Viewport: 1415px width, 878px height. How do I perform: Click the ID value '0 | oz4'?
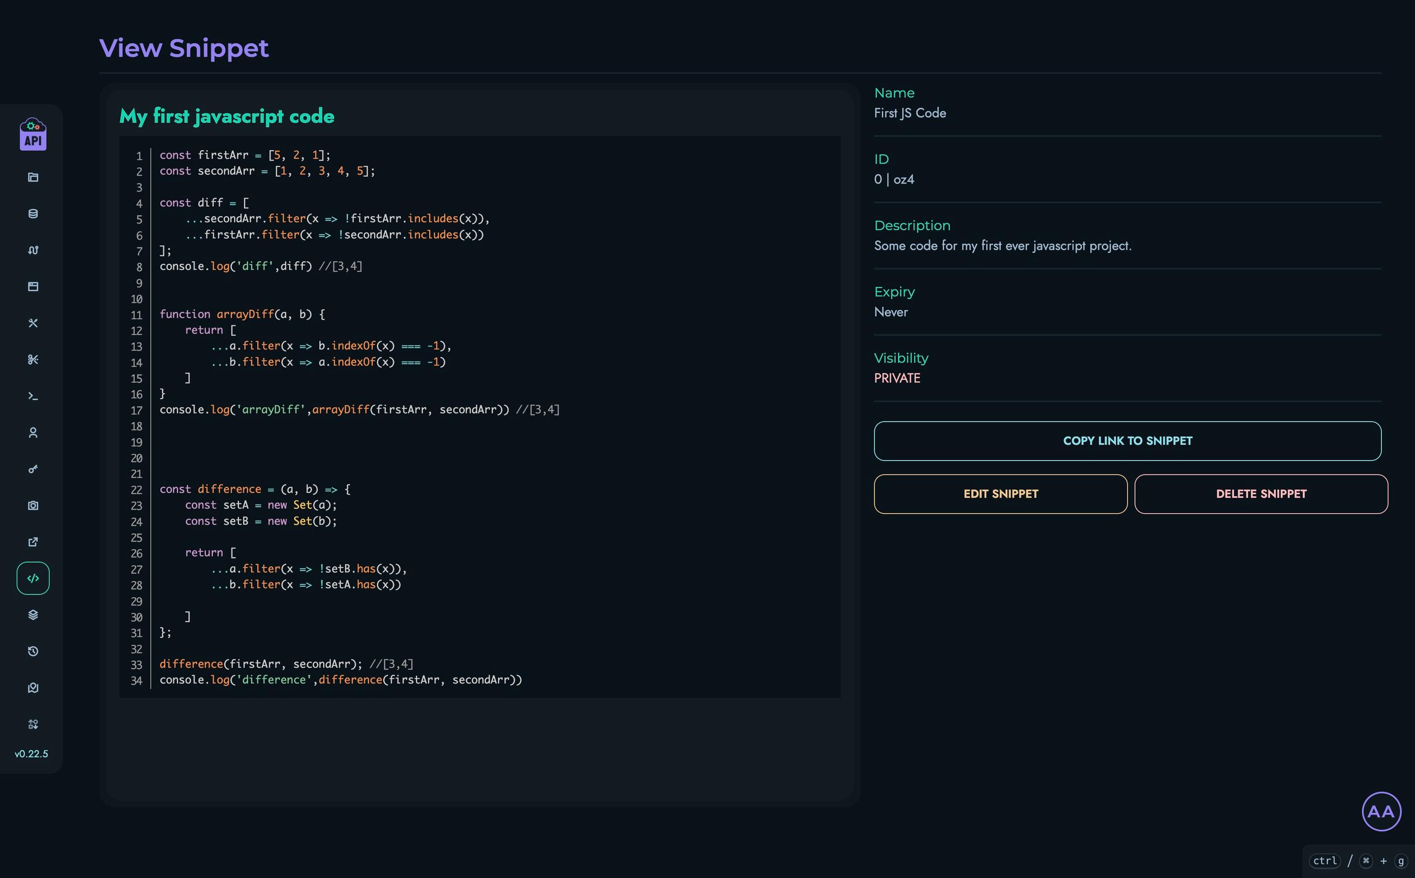(x=894, y=179)
